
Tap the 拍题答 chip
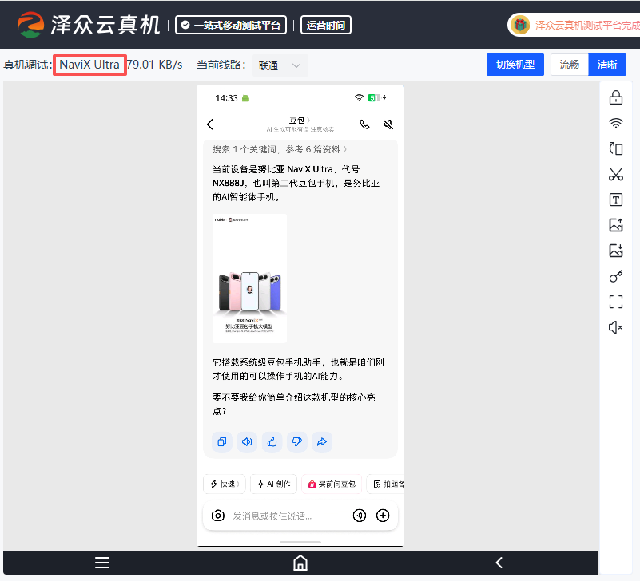click(386, 484)
